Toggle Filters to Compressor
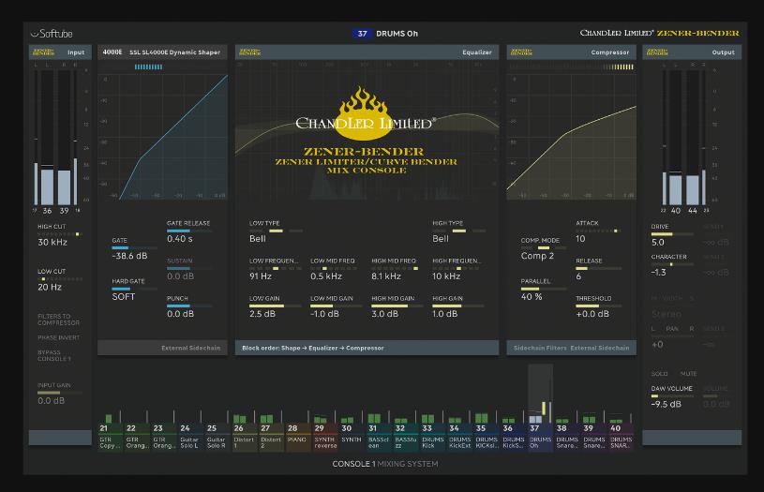The height and width of the screenshot is (492, 764). (58, 320)
